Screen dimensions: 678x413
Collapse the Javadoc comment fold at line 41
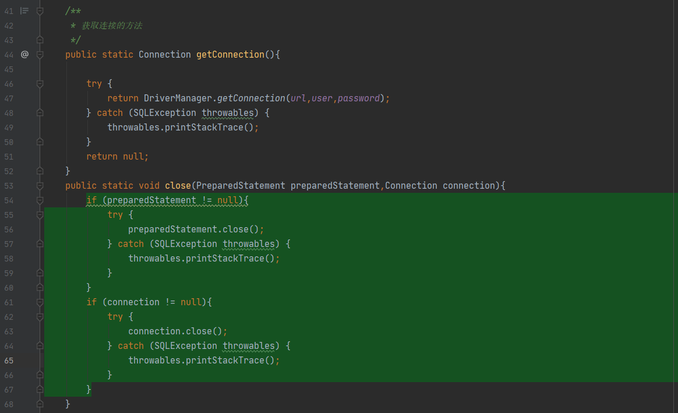tap(40, 11)
